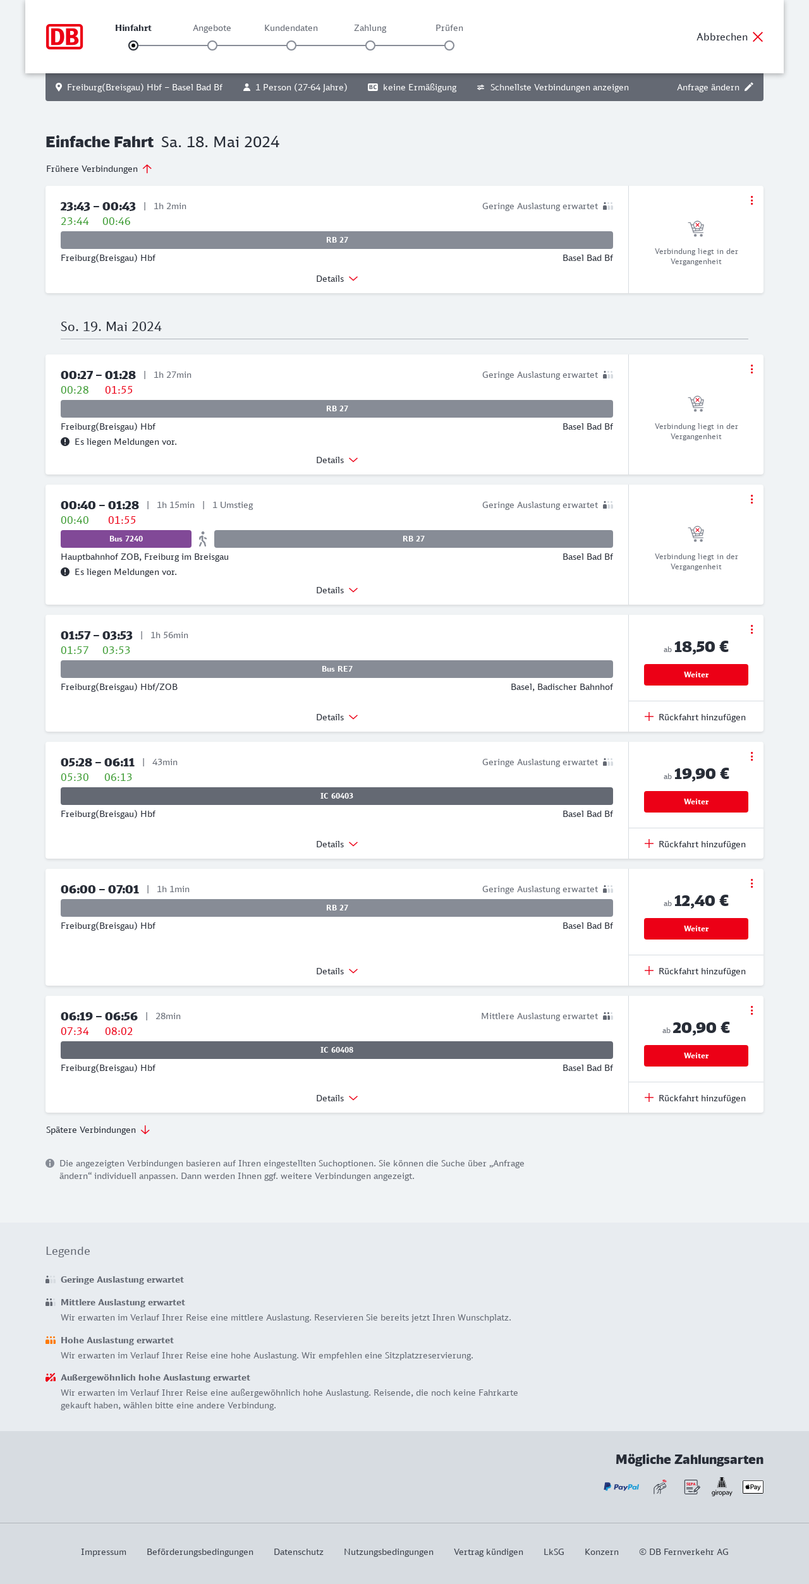Click the pencil icon next to Anfrage ändern

click(749, 87)
